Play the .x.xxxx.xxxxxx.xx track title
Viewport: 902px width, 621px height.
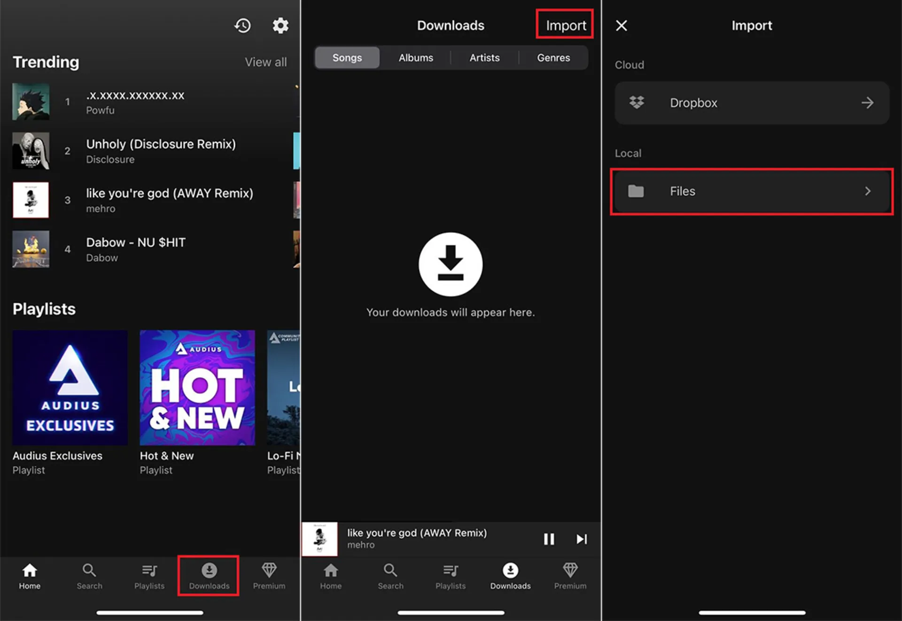coord(135,95)
